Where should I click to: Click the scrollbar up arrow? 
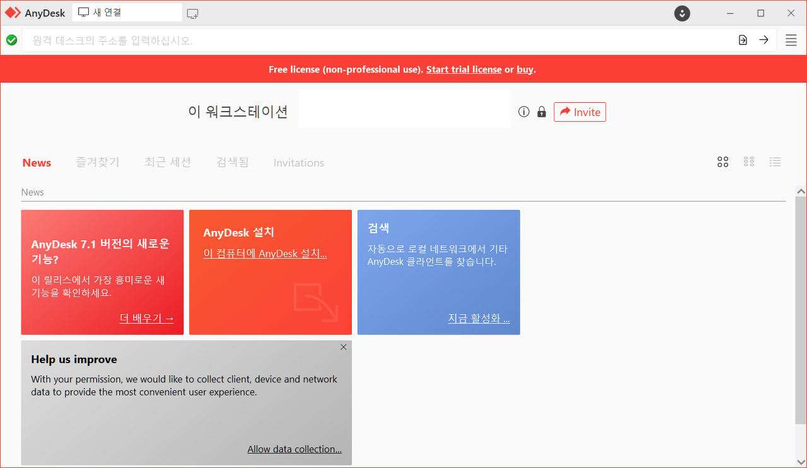coord(801,191)
